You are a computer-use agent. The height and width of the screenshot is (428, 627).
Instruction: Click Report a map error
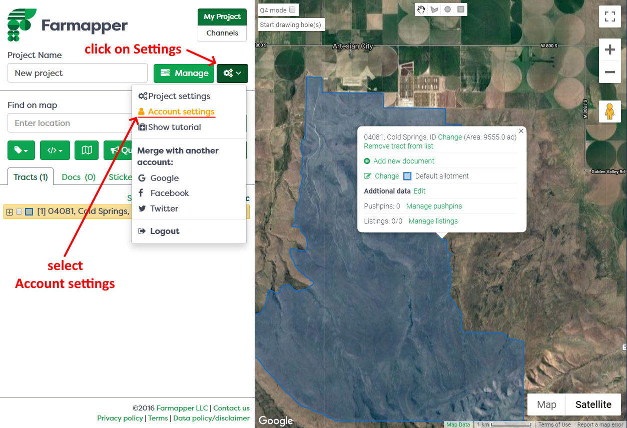click(x=600, y=424)
